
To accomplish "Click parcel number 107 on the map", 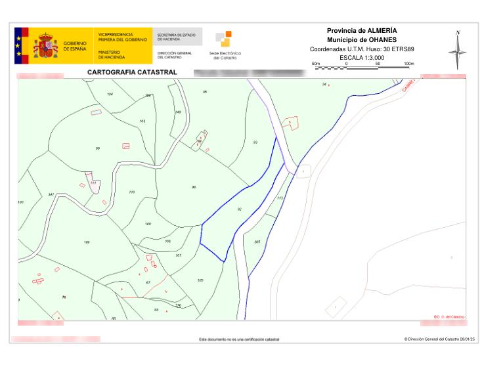I will coord(179,255).
